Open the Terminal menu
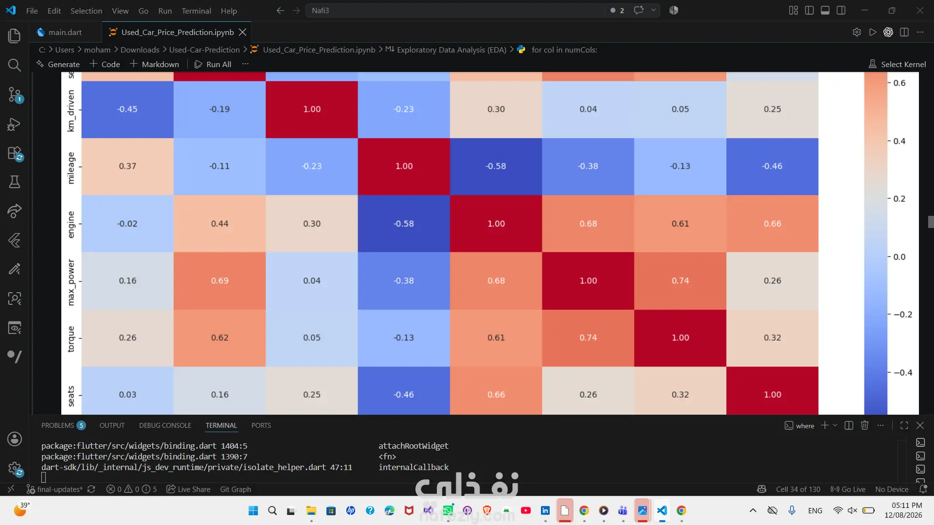The width and height of the screenshot is (934, 525). tap(196, 10)
